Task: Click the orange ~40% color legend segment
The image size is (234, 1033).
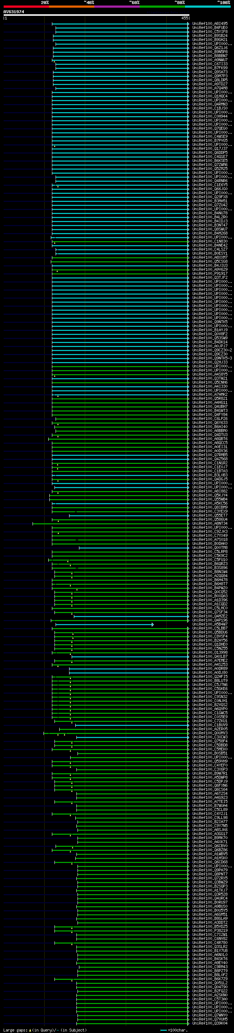Action: coord(72,7)
